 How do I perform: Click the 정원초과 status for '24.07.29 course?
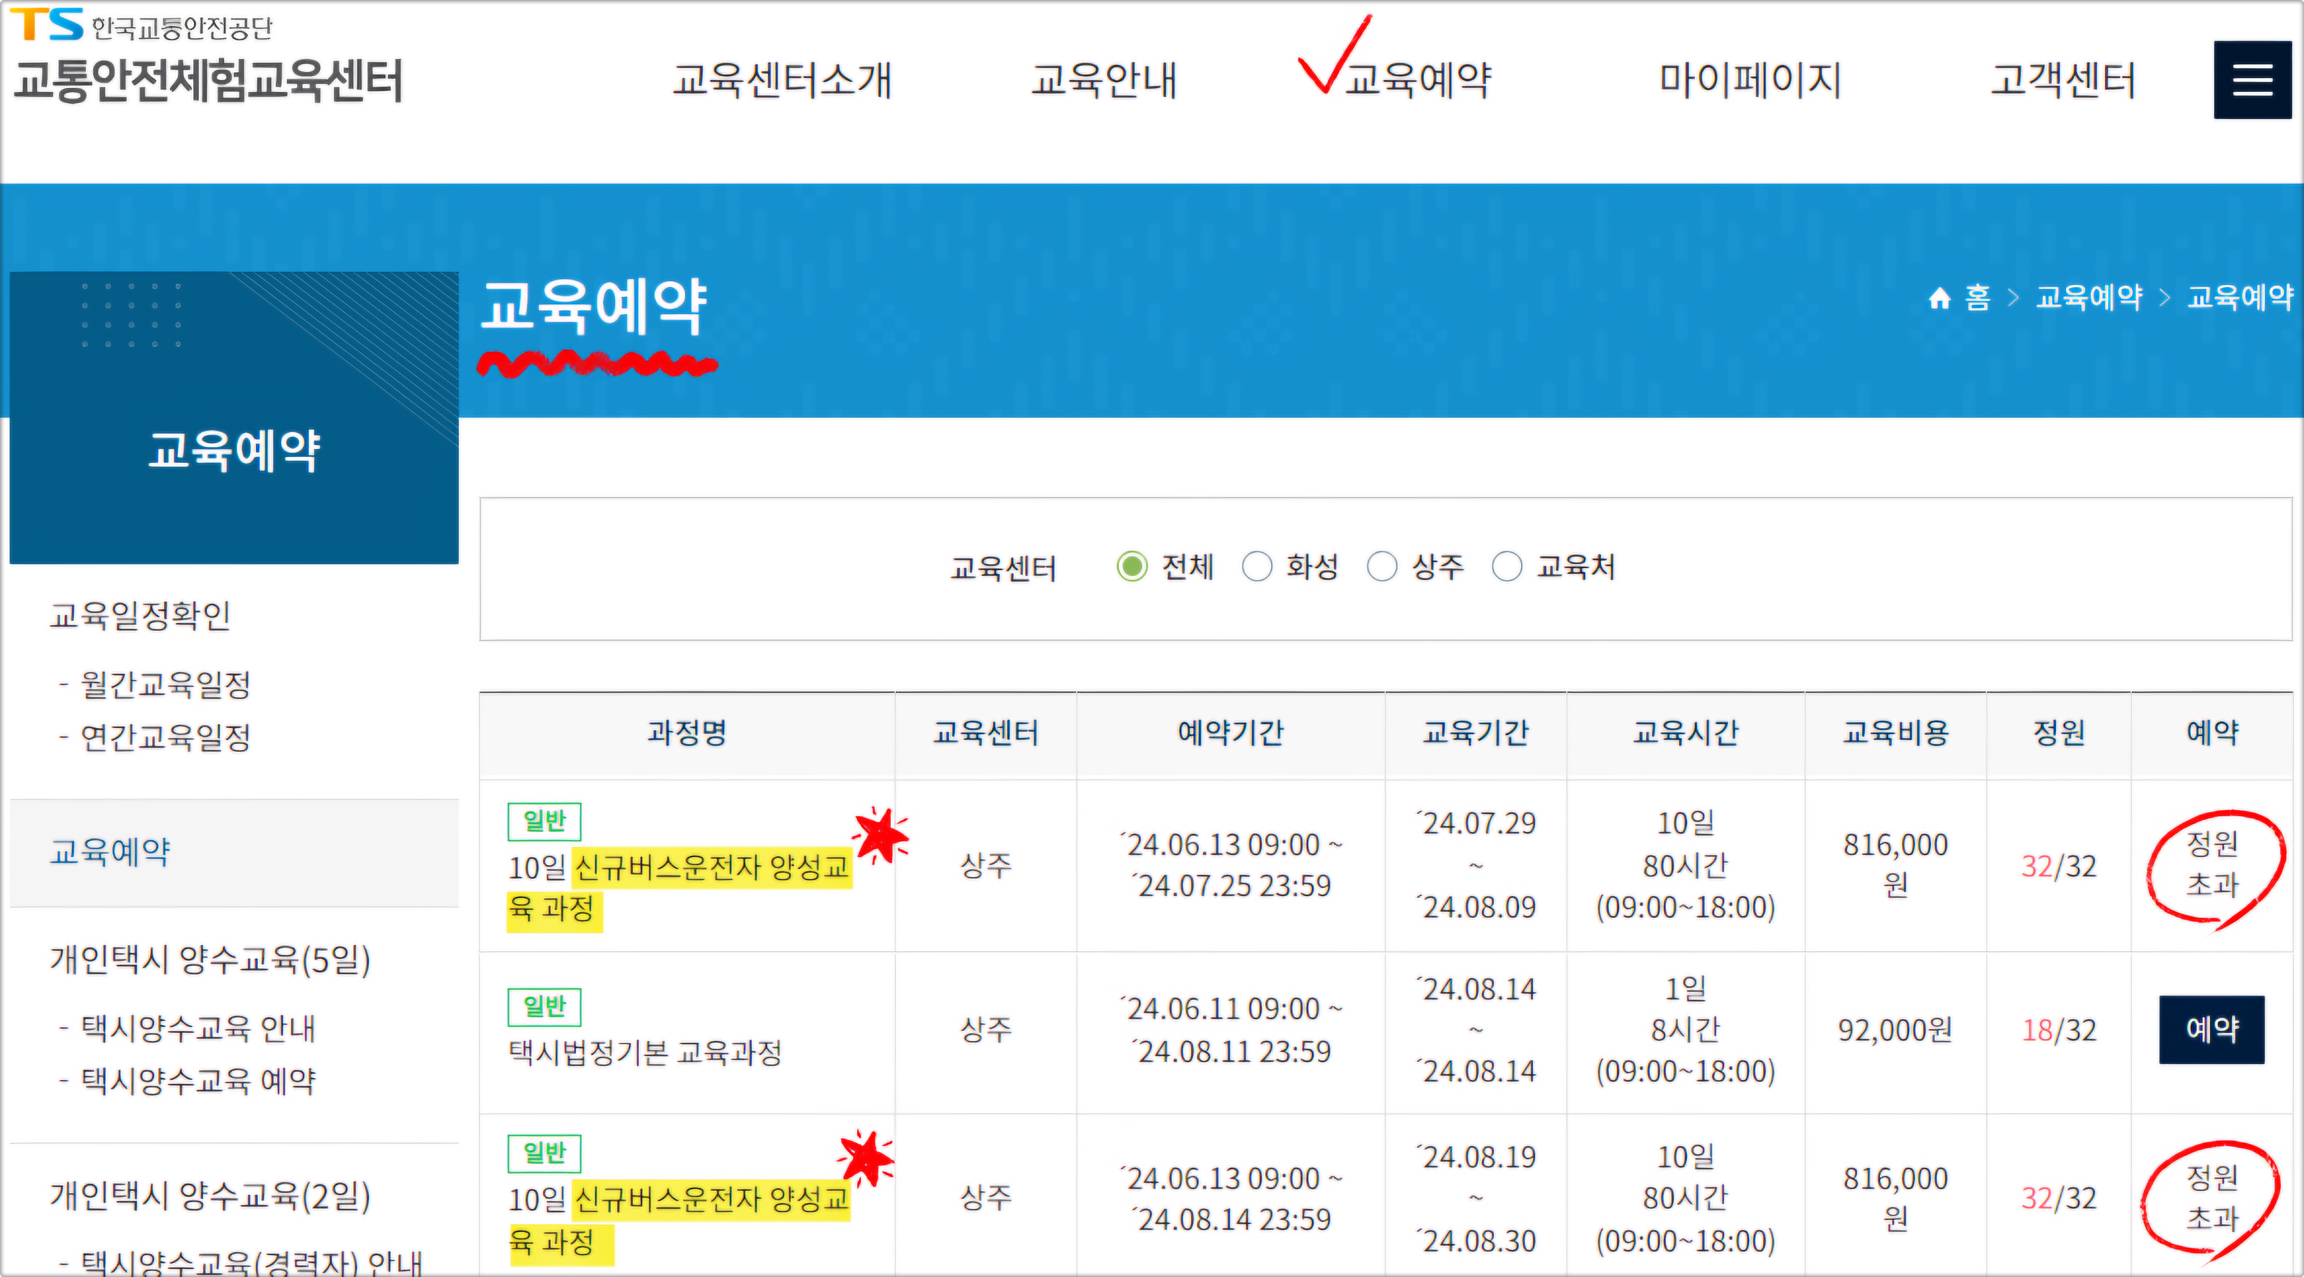(x=2212, y=865)
